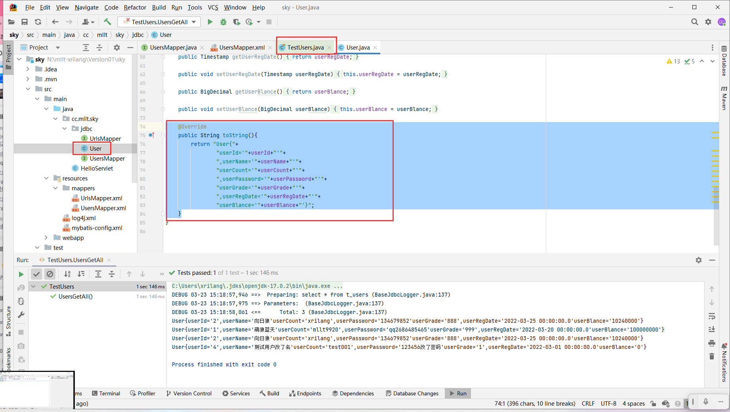This screenshot has width=730, height=412.
Task: Open the Profiler tool window
Action: click(x=143, y=393)
